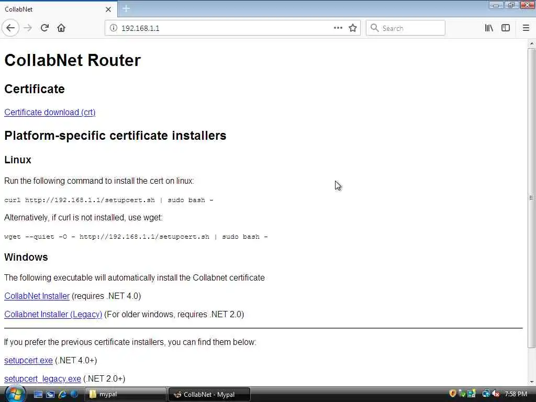Click the 7:58 PM clock

pyautogui.click(x=516, y=394)
